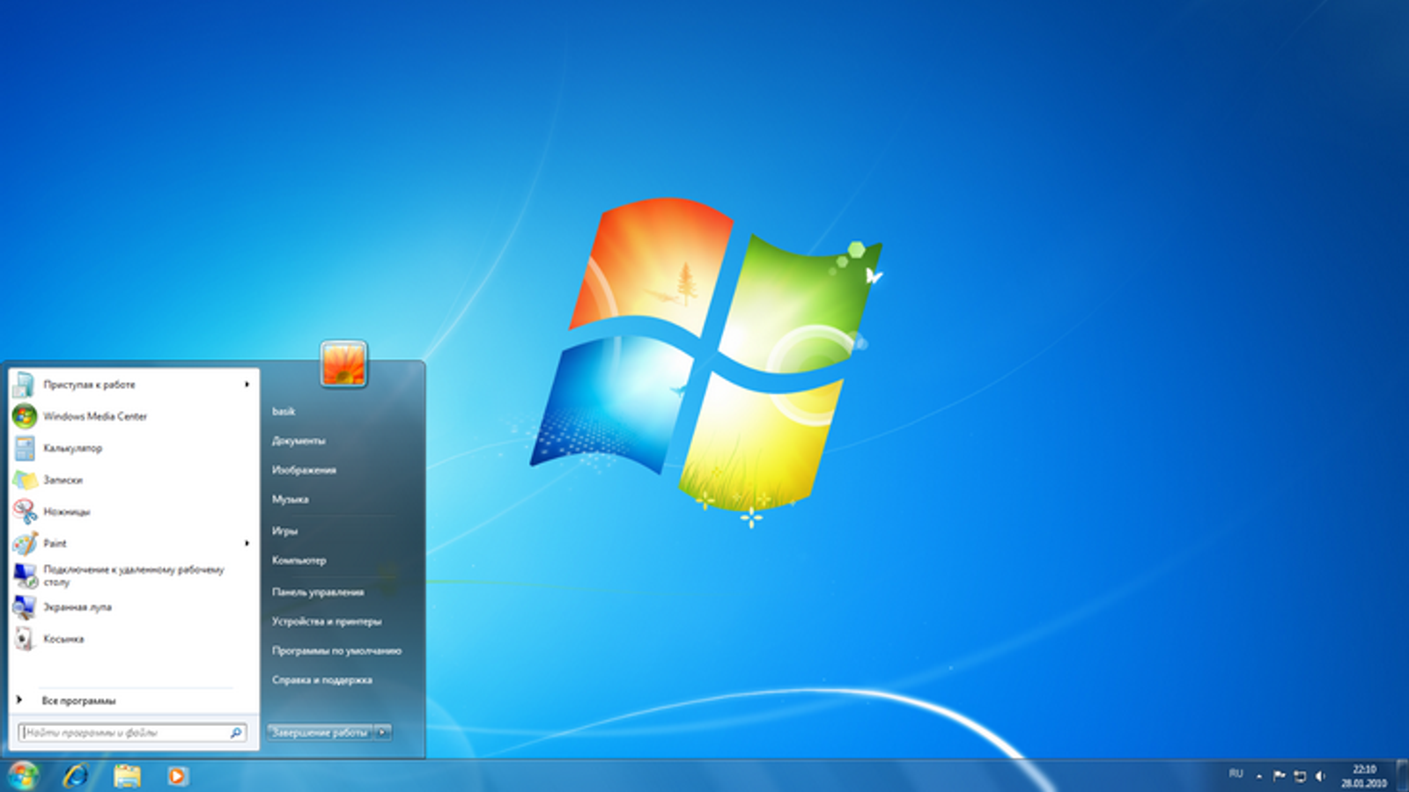
Task: Open the volume speaker tray icon
Action: pos(1319,776)
